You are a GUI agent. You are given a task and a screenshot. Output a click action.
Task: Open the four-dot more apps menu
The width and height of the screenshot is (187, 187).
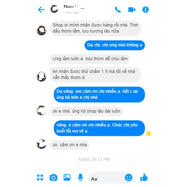coord(40,177)
